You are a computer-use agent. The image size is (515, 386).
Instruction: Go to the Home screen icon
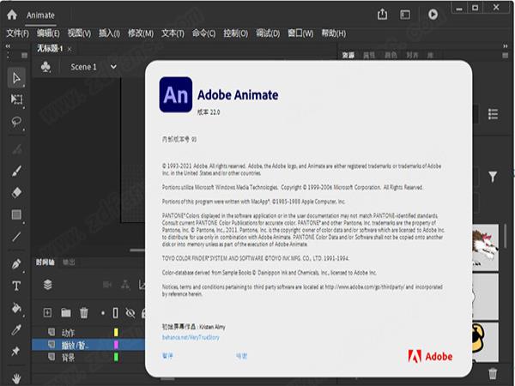pyautogui.click(x=12, y=15)
